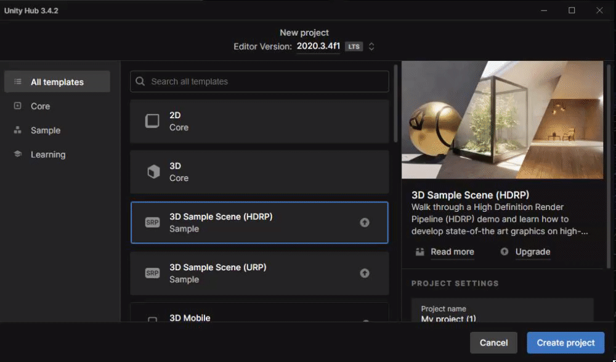Switch to the Core templates category
Image resolution: width=616 pixels, height=362 pixels.
click(x=40, y=106)
